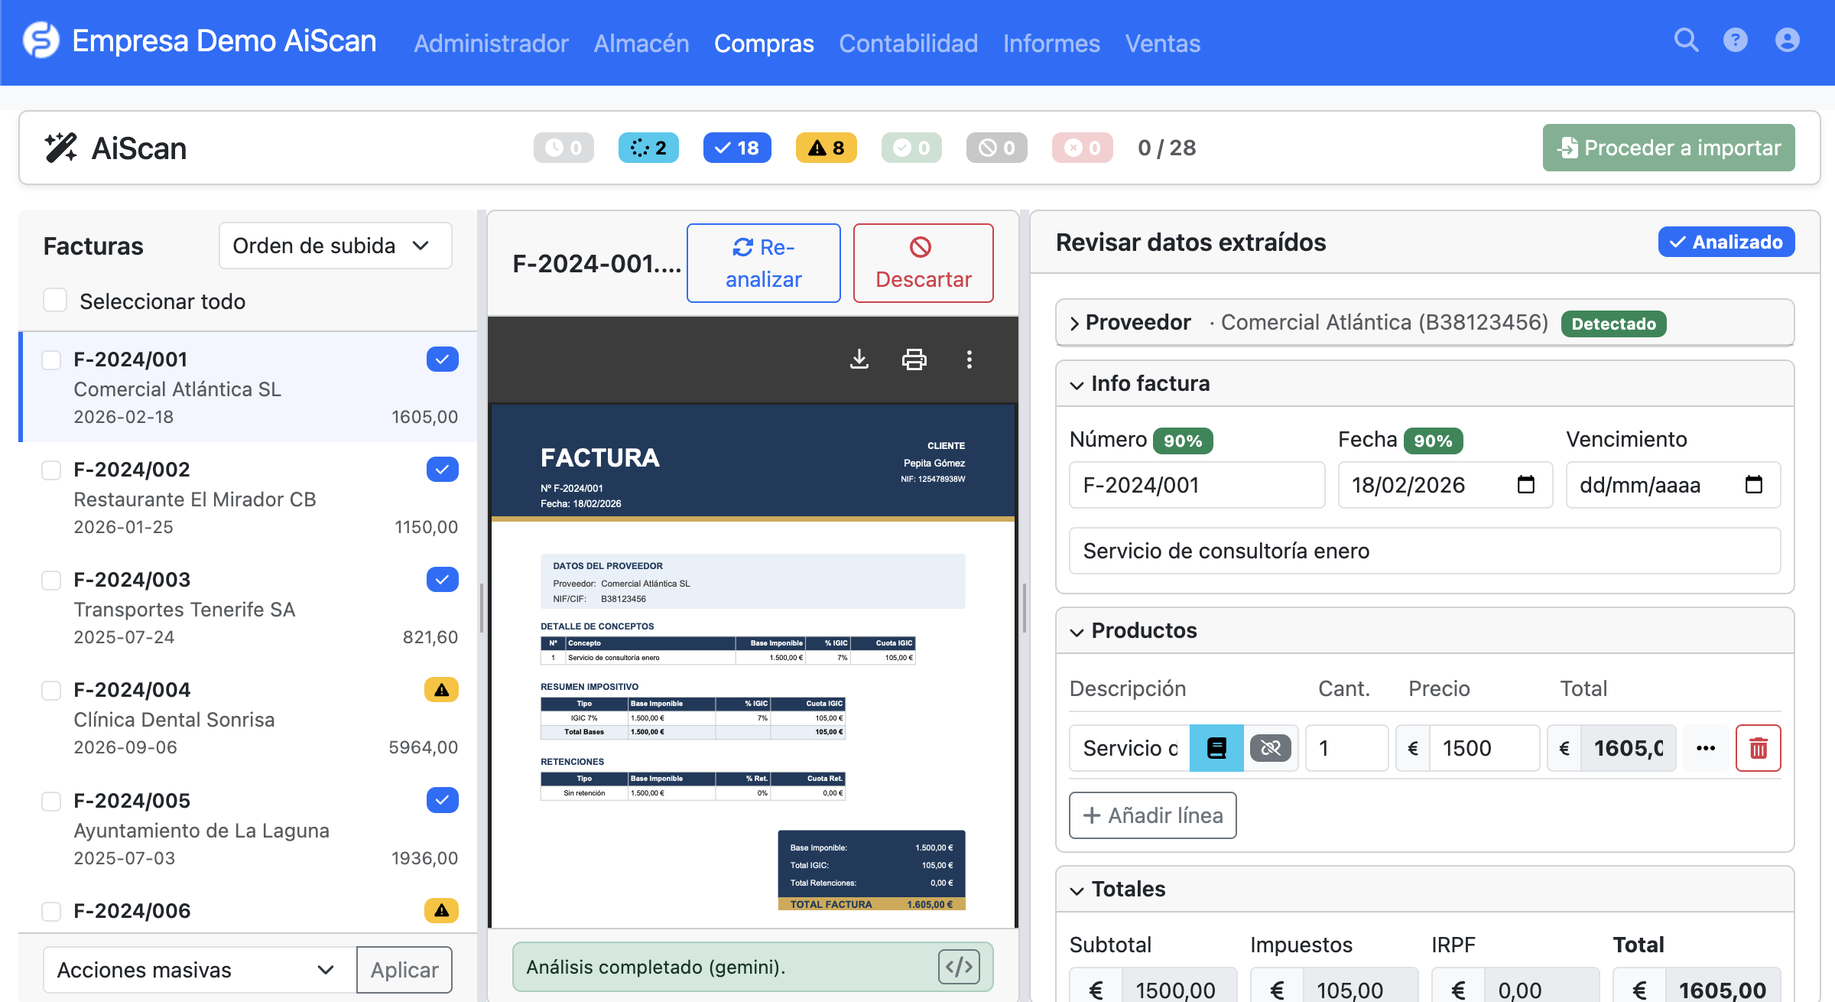Download the invoice PDF from the viewer toolbar

pyautogui.click(x=859, y=359)
